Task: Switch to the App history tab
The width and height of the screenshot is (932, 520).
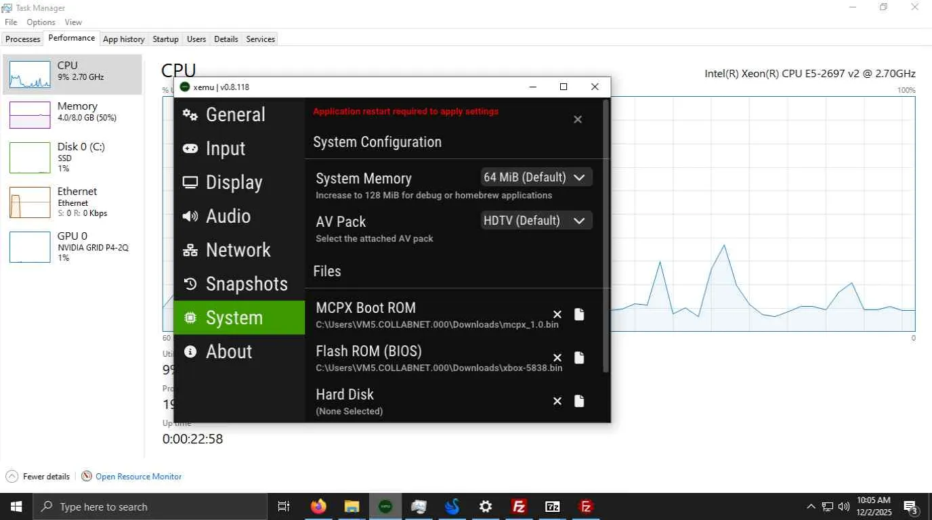Action: point(124,39)
